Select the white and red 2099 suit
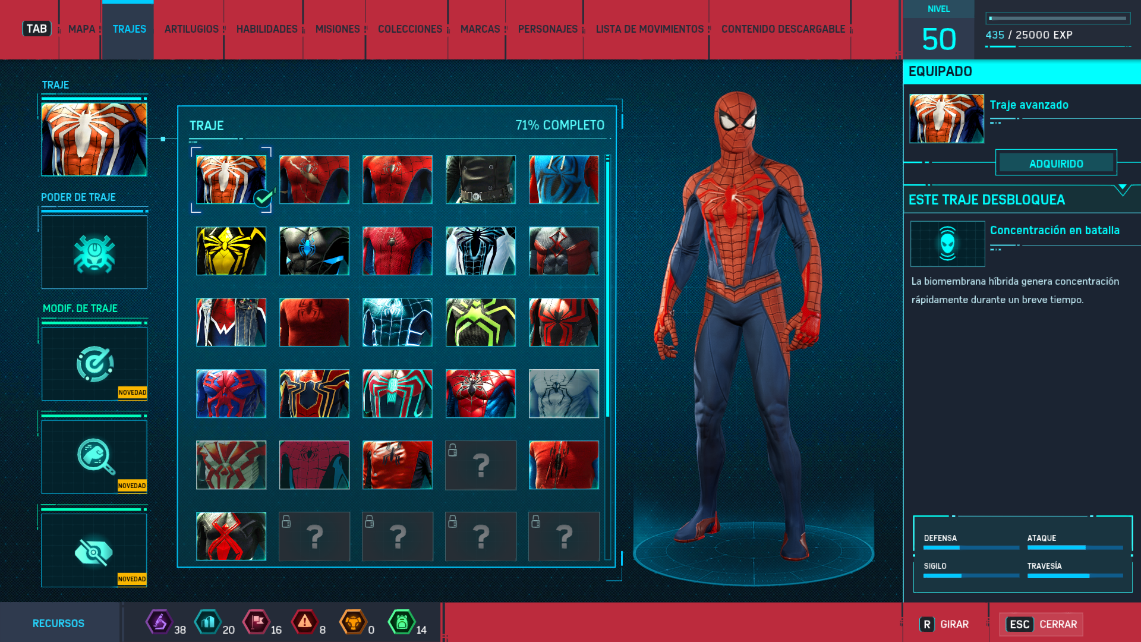 click(231, 465)
